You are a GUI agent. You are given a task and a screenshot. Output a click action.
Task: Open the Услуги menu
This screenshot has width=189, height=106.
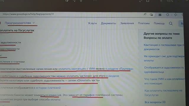pos(92,23)
